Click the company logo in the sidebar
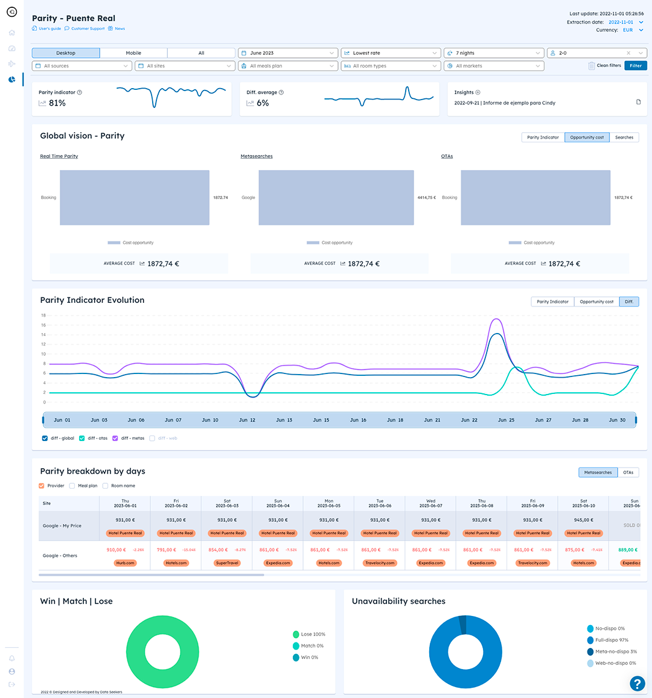 click(x=12, y=12)
